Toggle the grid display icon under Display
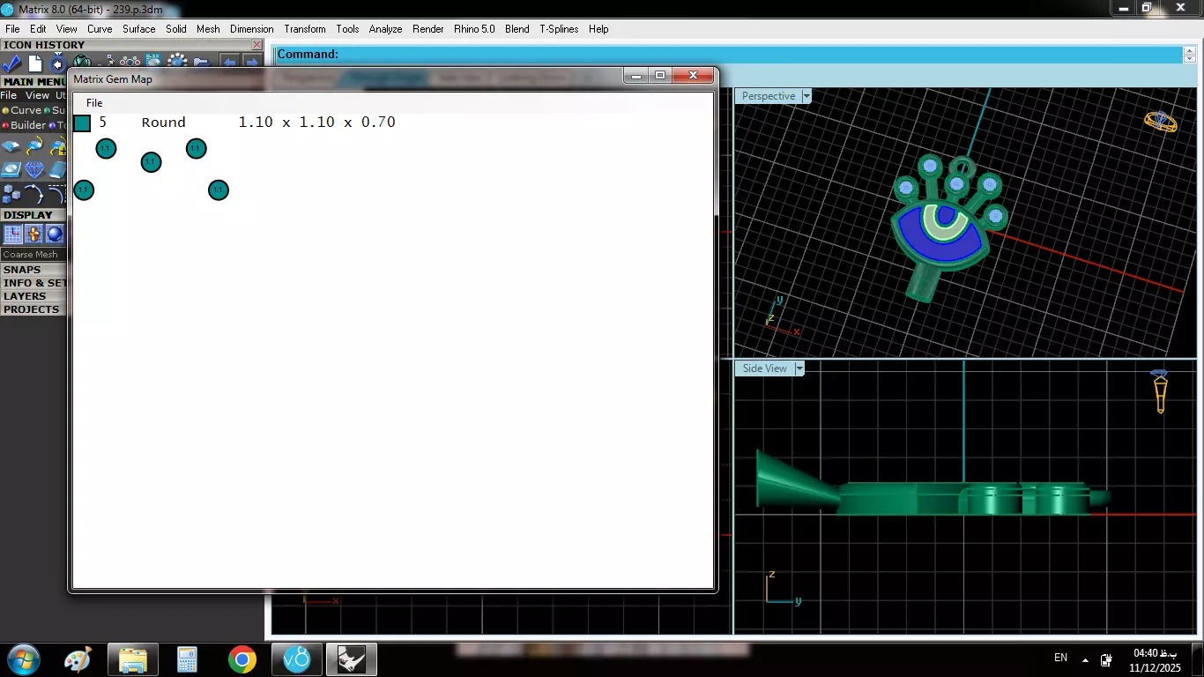Viewport: 1204px width, 677px height. click(x=12, y=234)
